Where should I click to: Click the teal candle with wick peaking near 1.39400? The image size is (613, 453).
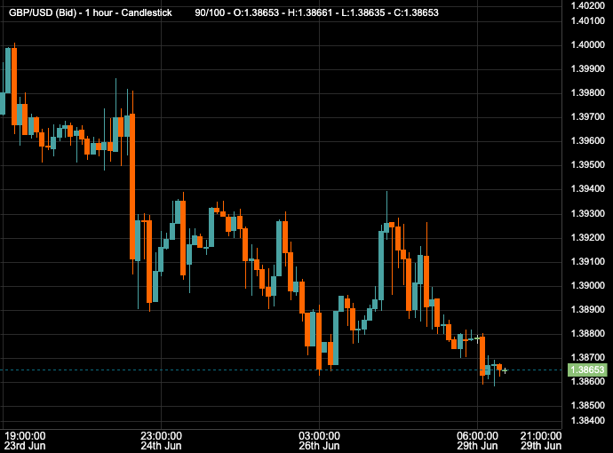386,227
